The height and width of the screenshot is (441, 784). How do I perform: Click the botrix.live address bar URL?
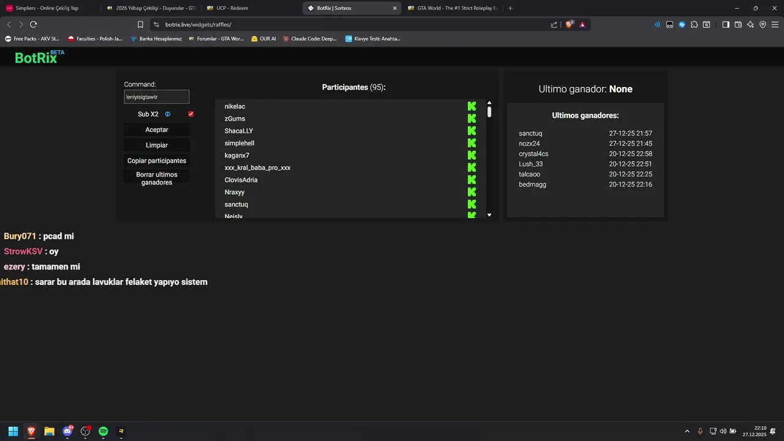[x=198, y=24]
